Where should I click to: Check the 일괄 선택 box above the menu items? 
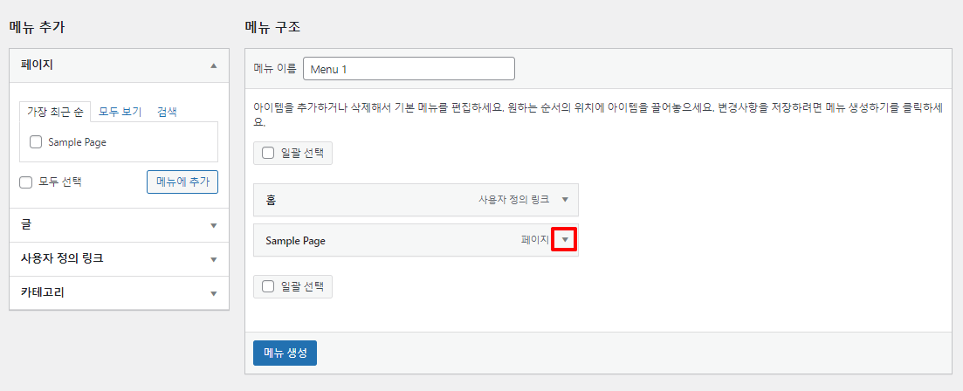click(x=268, y=154)
